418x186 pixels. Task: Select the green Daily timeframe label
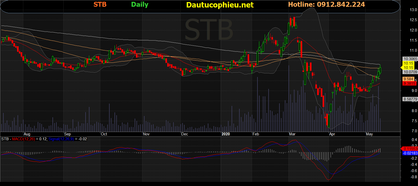pos(140,5)
